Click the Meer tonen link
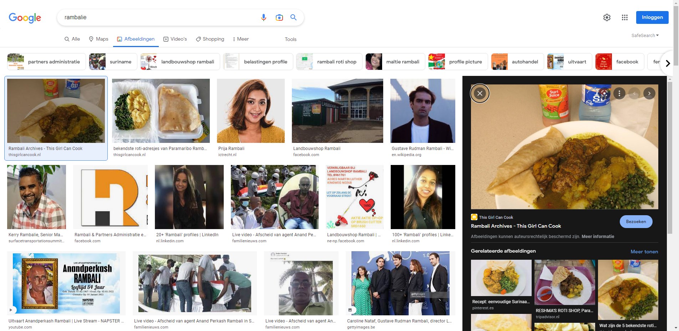This screenshot has height=331, width=679. click(x=644, y=252)
